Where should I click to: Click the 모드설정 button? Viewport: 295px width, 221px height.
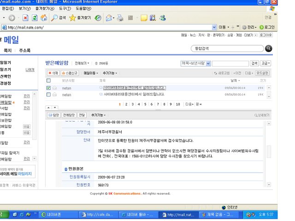coord(262,73)
